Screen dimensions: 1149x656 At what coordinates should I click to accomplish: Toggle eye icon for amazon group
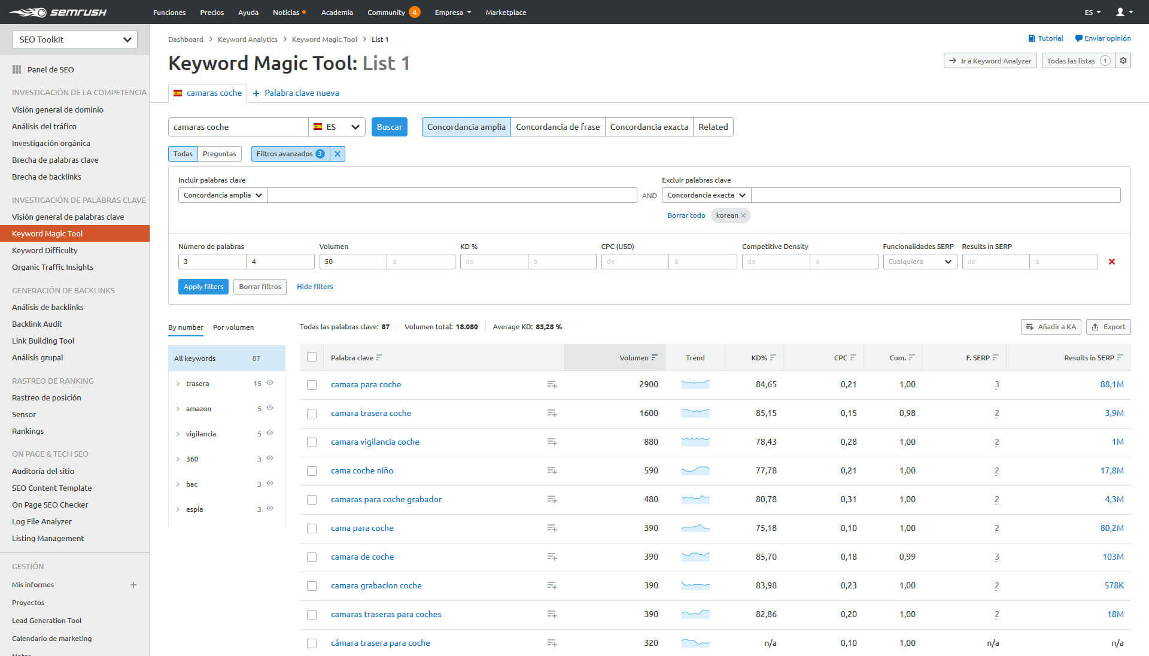(270, 408)
